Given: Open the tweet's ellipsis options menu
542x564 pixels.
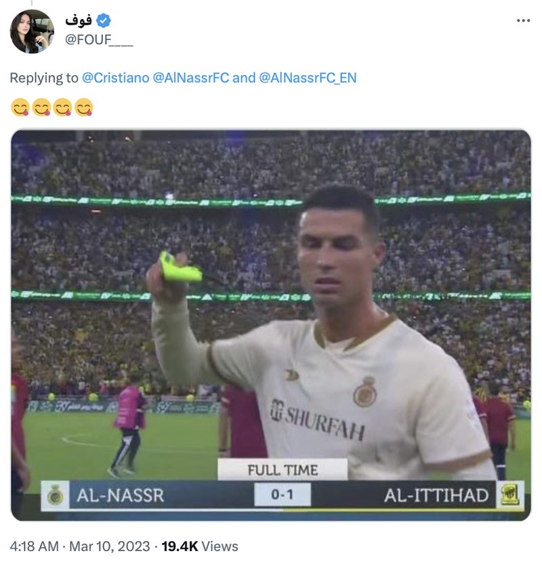Looking at the screenshot, I should point(522,22).
